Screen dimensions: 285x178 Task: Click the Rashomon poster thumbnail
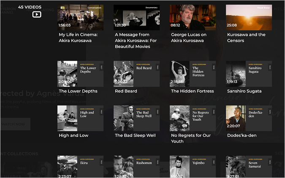136,167
